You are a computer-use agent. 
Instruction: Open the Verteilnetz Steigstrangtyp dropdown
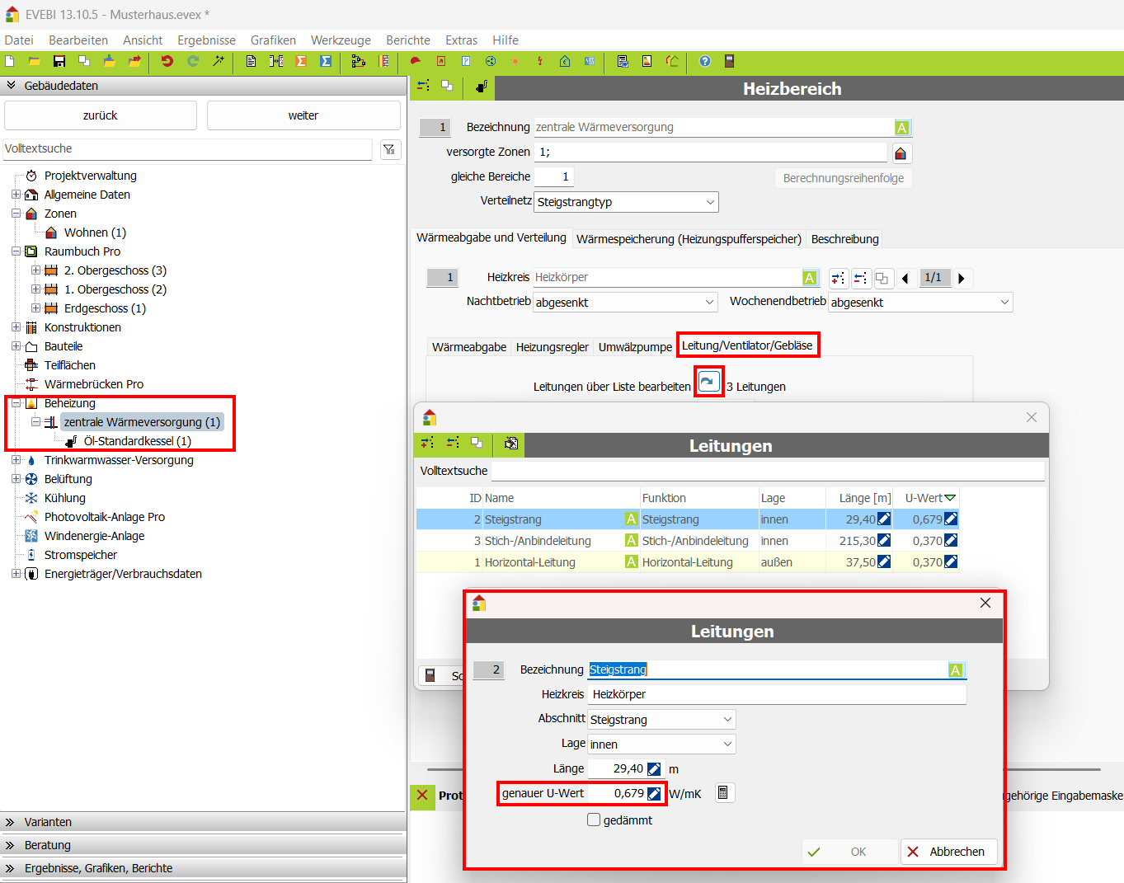coord(626,202)
